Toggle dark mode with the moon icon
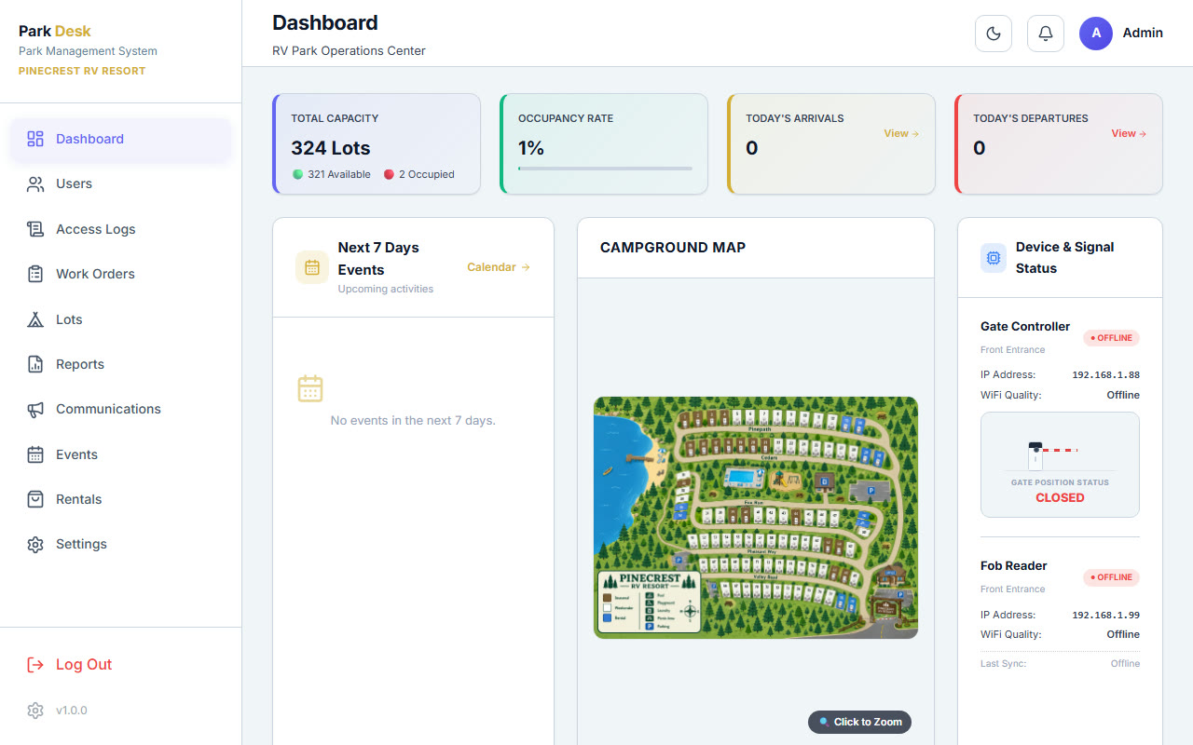The height and width of the screenshot is (745, 1193). coord(994,34)
